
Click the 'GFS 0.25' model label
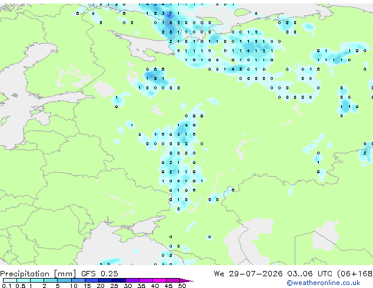(99, 274)
